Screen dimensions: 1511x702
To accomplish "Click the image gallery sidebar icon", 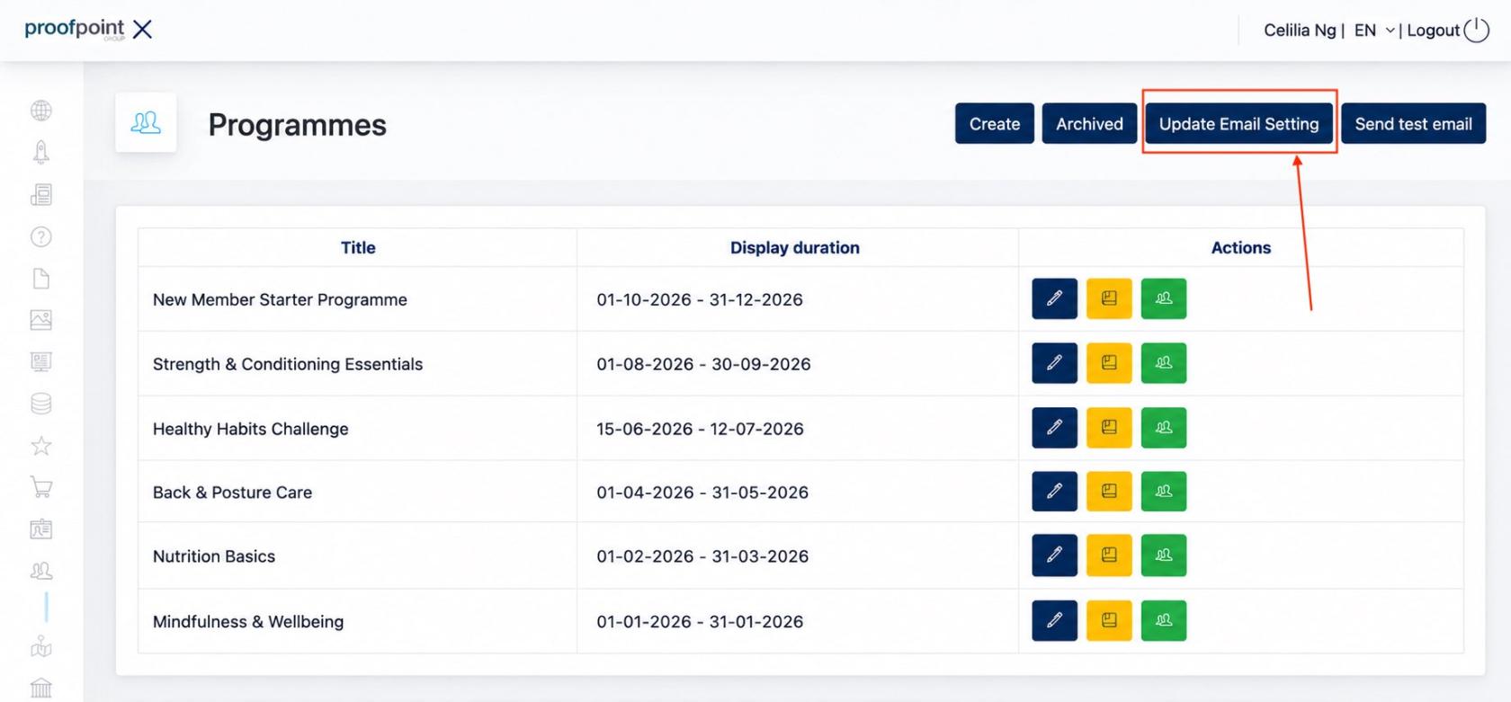I will (40, 320).
